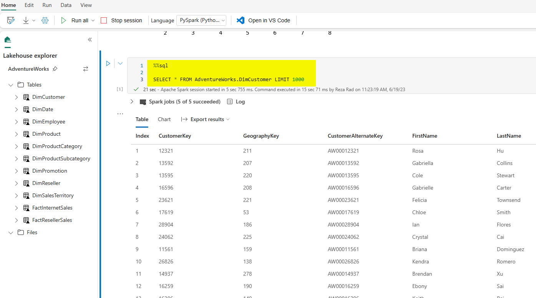Click the swap lakehouse arrows icon

(86, 69)
